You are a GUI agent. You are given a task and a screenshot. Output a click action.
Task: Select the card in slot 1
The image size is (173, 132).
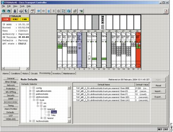[60, 50]
